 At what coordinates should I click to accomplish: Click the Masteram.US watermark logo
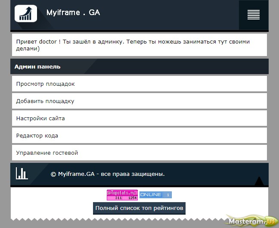tap(252, 220)
